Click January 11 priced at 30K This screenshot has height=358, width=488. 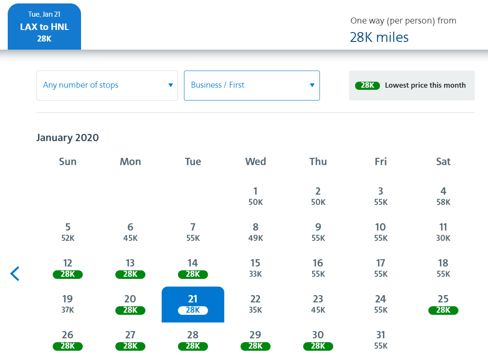point(443,232)
